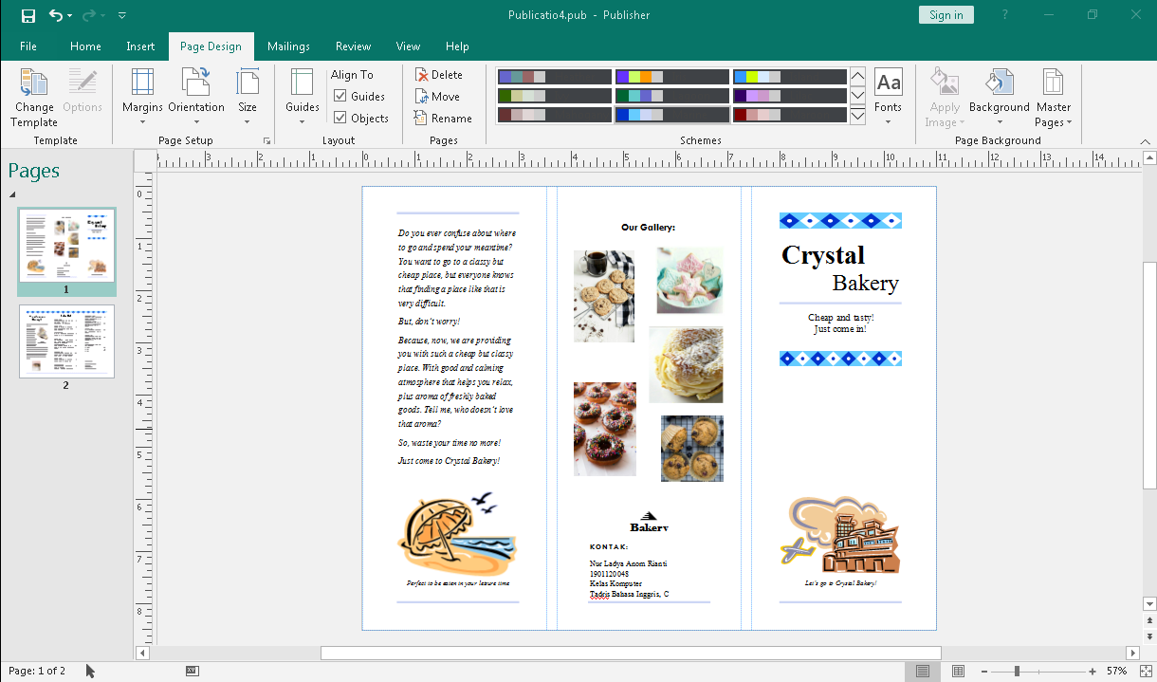Apply the red color scheme swatch
This screenshot has width=1157, height=682.
[x=789, y=115]
